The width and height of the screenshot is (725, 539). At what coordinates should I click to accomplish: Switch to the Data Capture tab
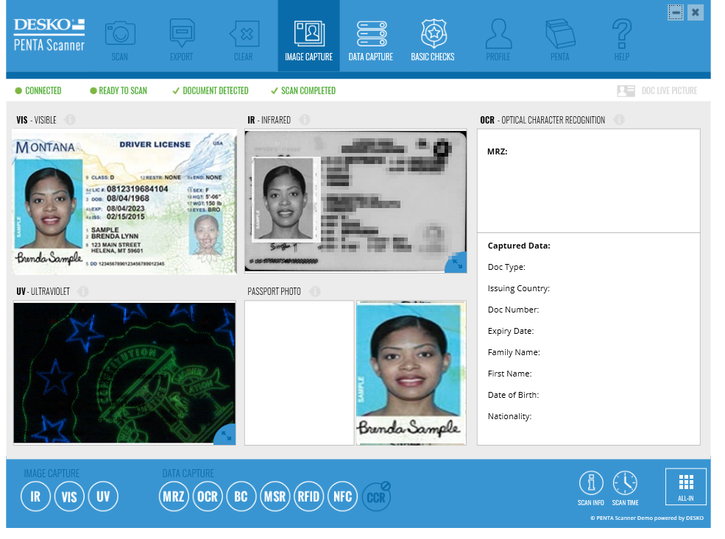[370, 35]
